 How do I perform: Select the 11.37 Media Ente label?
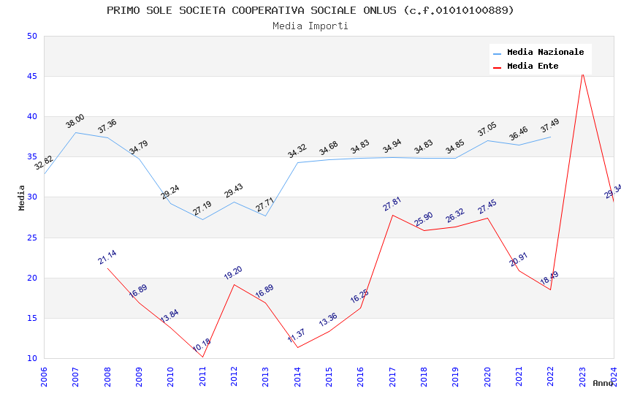pos(296,336)
